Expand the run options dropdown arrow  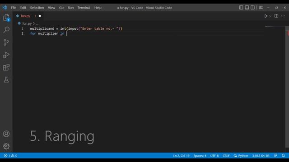point(270,16)
